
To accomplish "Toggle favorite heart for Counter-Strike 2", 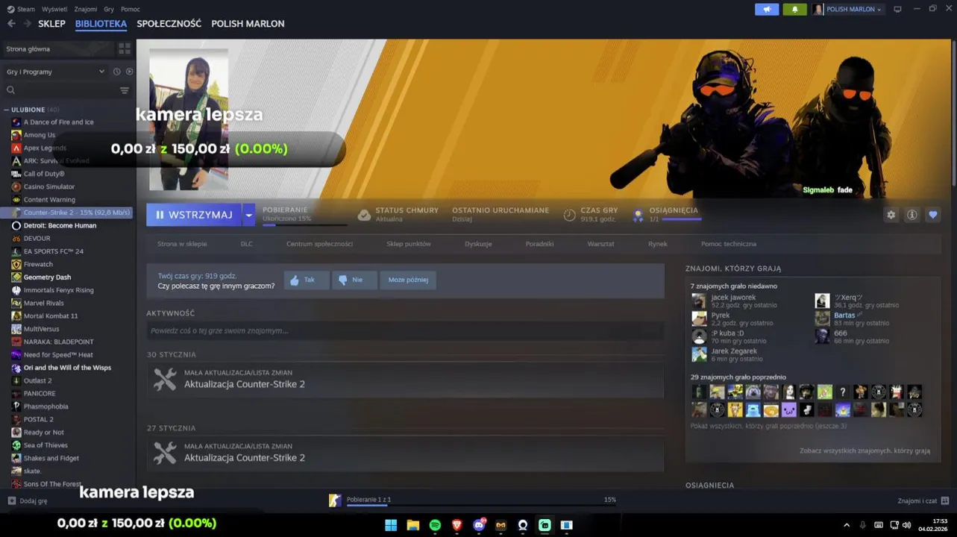I will click(x=933, y=215).
